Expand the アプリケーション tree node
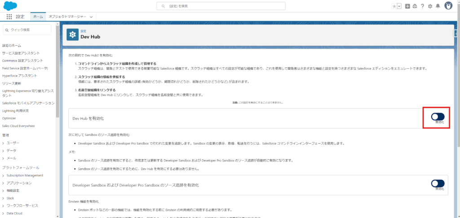 pos(3,183)
